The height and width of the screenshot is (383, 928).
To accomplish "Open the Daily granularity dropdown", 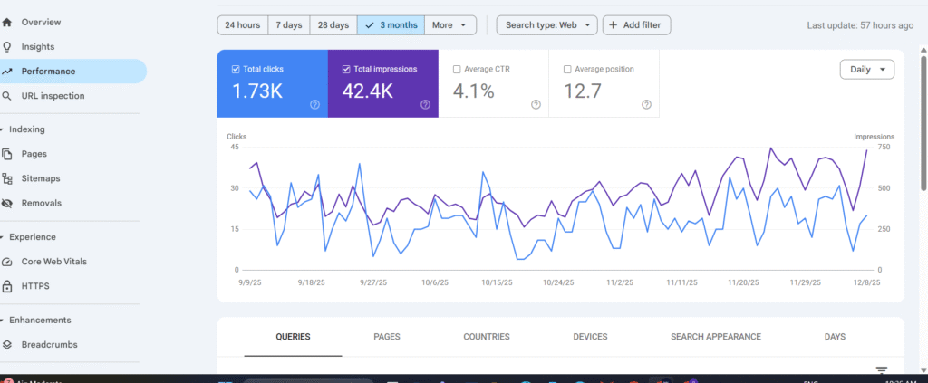I will pyautogui.click(x=867, y=70).
